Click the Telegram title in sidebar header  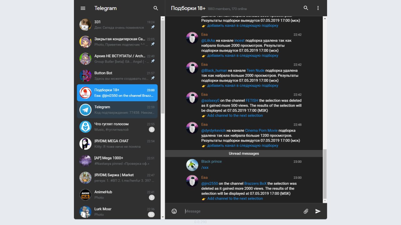106,8
